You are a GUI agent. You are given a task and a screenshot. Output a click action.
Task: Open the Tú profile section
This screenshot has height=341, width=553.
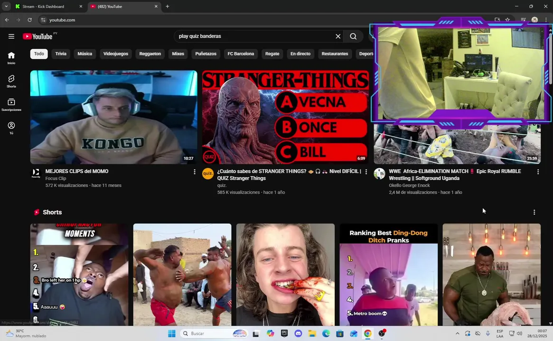(11, 128)
